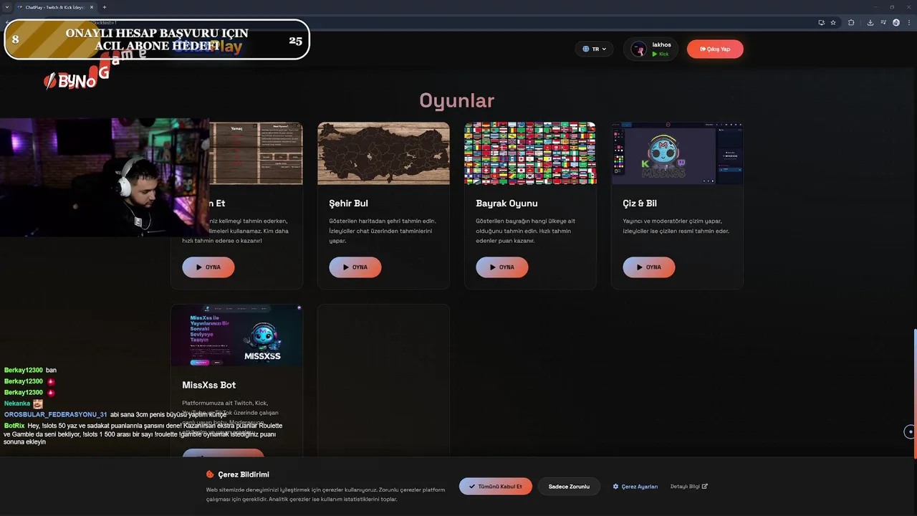Click the gear icon beside Çerez Ayarları
Image resolution: width=917 pixels, height=516 pixels.
615,487
